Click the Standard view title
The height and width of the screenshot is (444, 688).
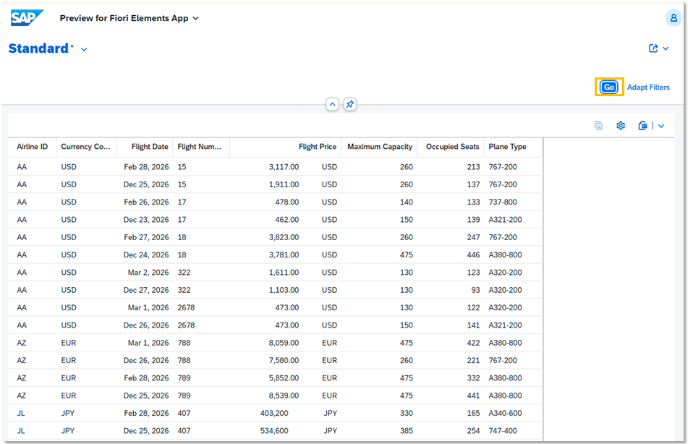point(38,48)
